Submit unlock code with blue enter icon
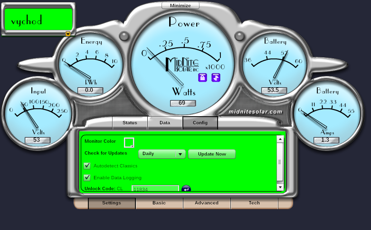The image size is (371, 230). point(186,189)
